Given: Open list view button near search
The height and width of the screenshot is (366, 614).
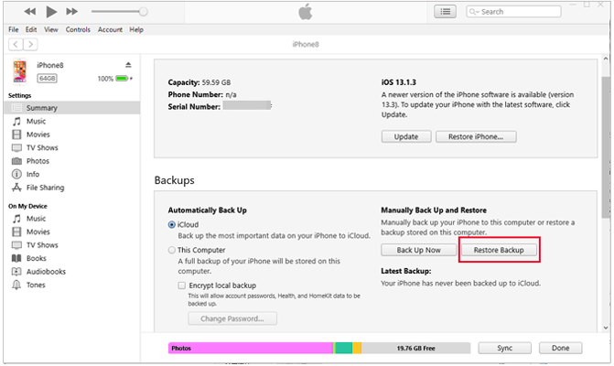Looking at the screenshot, I should pos(446,12).
